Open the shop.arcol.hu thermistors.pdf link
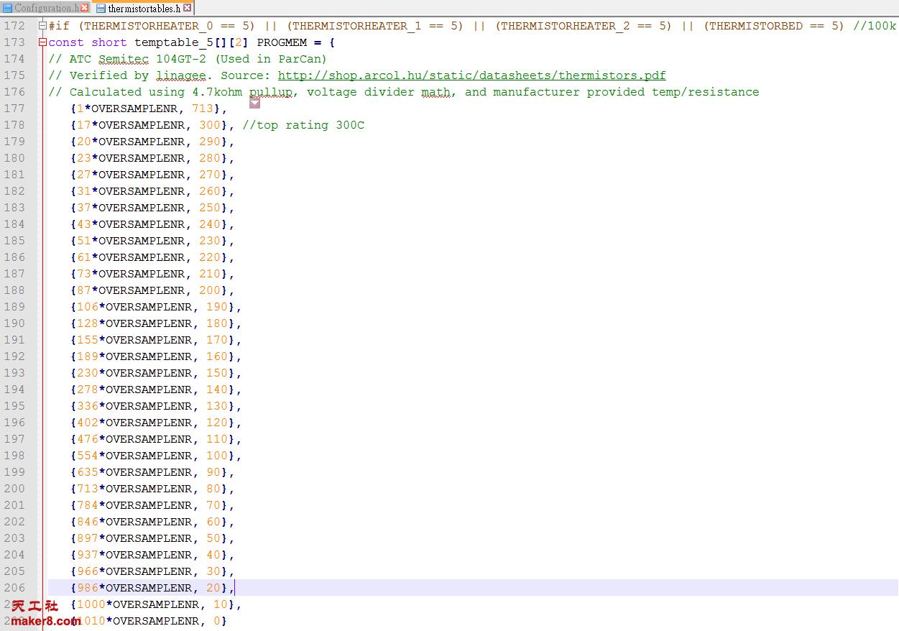Screen dimensions: 899x631 click(471, 75)
